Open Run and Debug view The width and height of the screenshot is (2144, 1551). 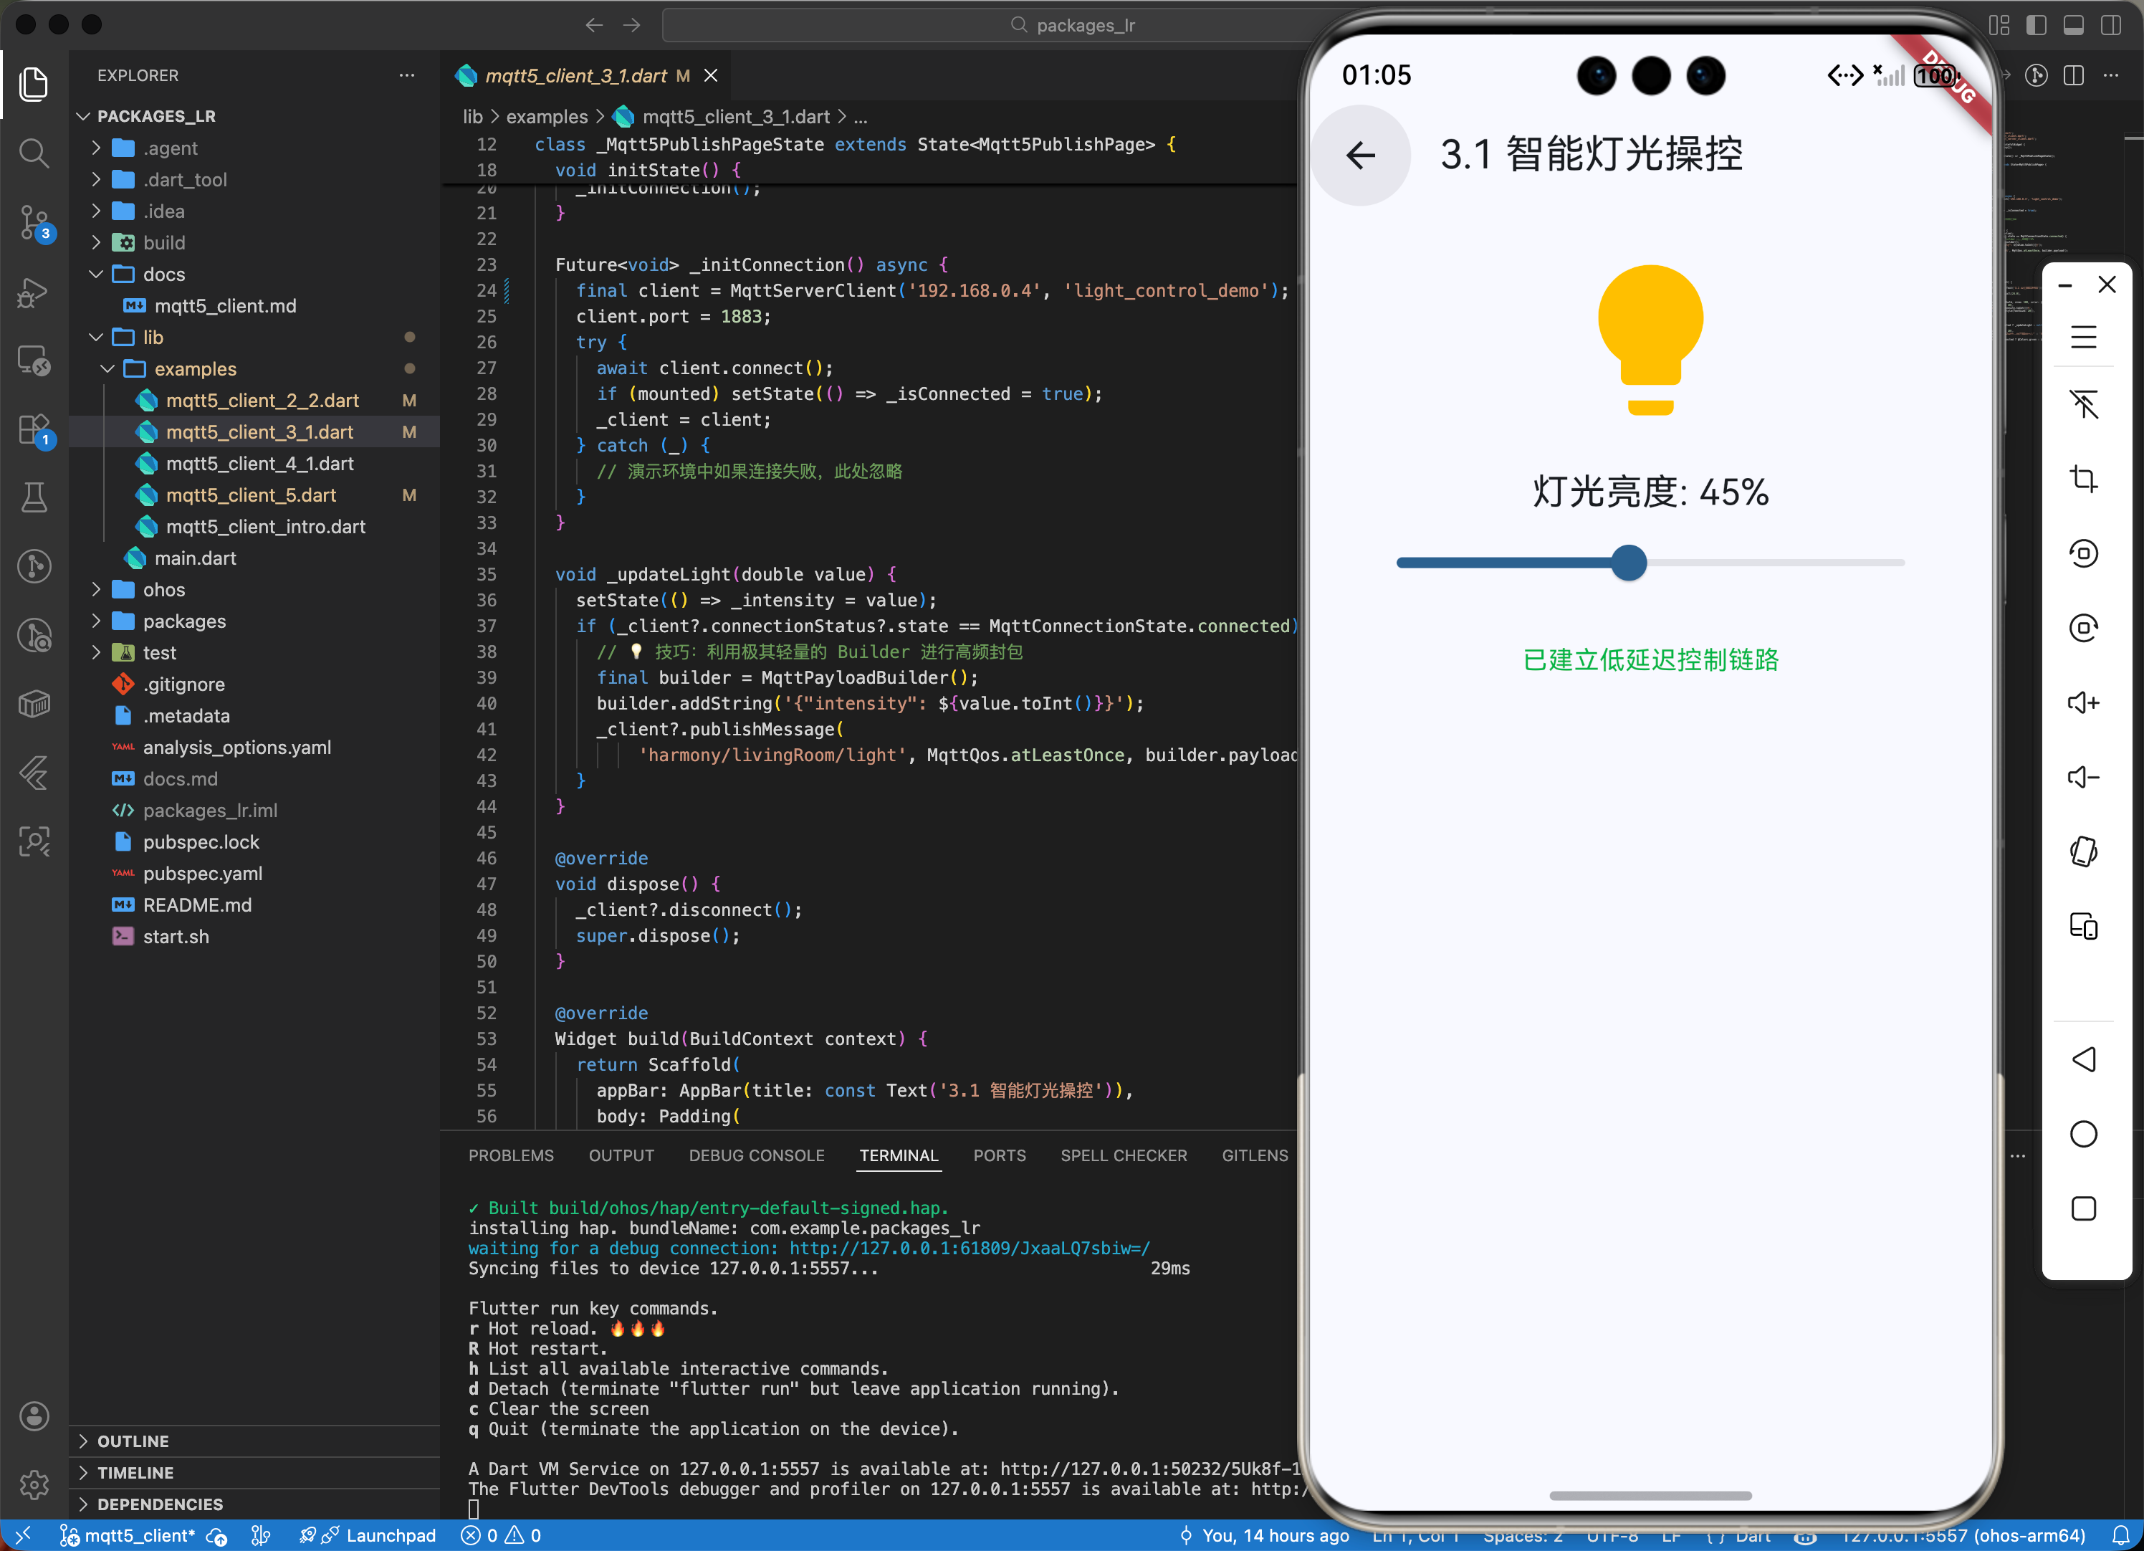[x=34, y=292]
